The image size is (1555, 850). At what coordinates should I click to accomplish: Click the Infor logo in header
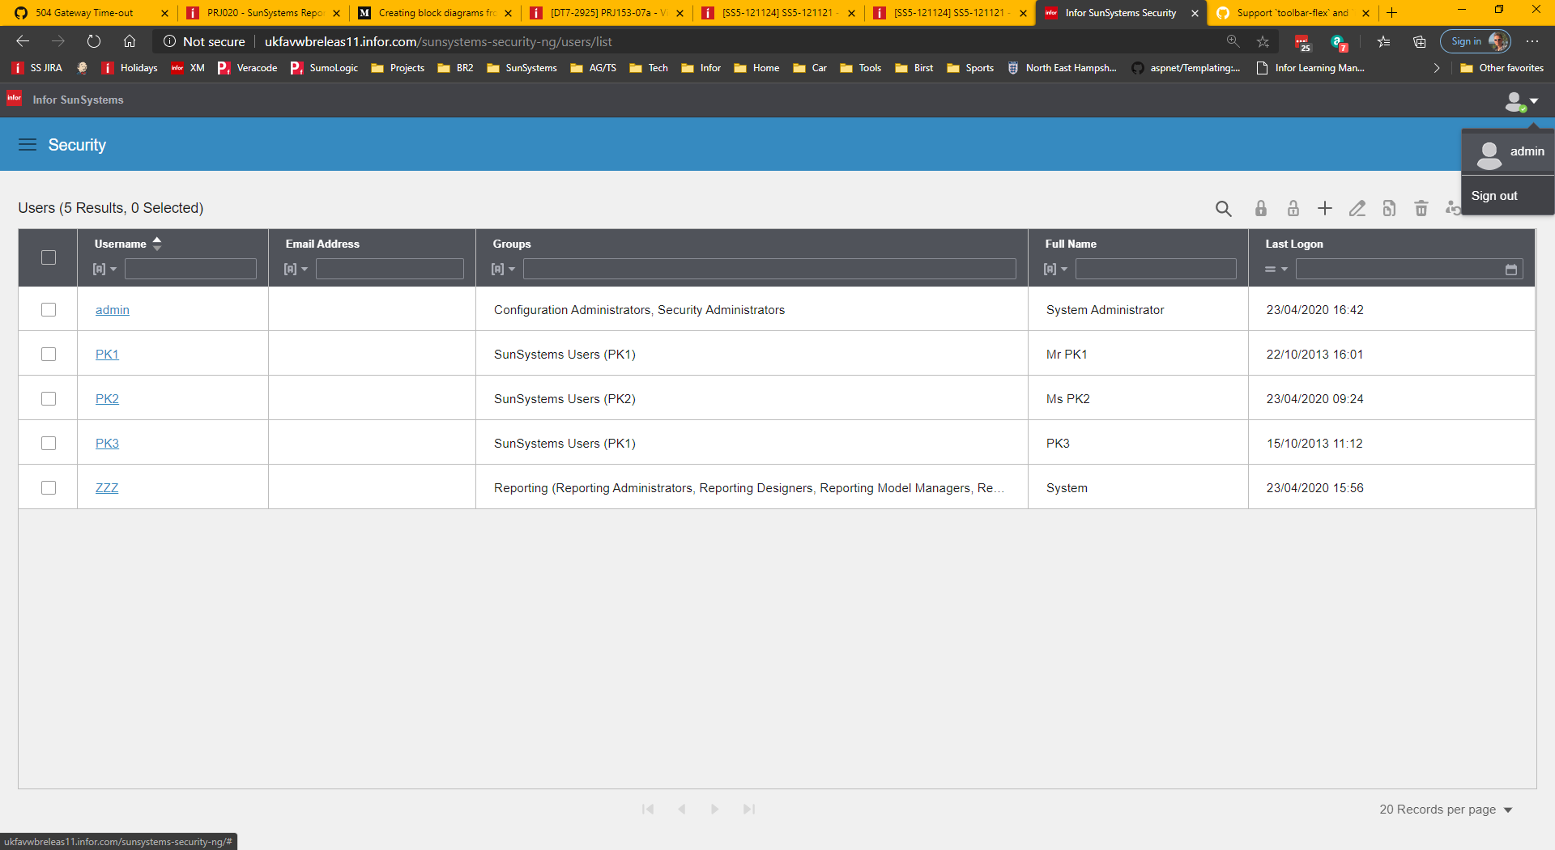tap(15, 99)
